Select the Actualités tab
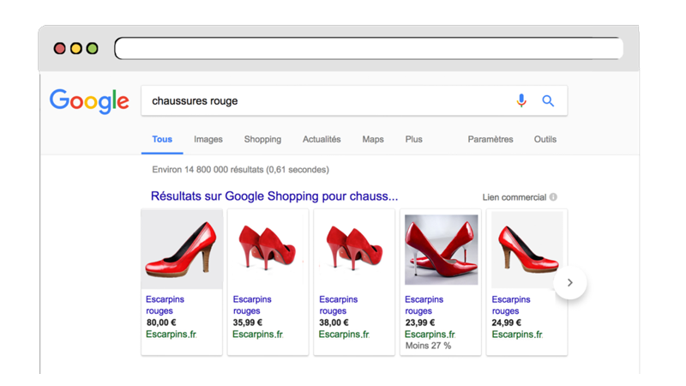The image size is (686, 386). [322, 139]
